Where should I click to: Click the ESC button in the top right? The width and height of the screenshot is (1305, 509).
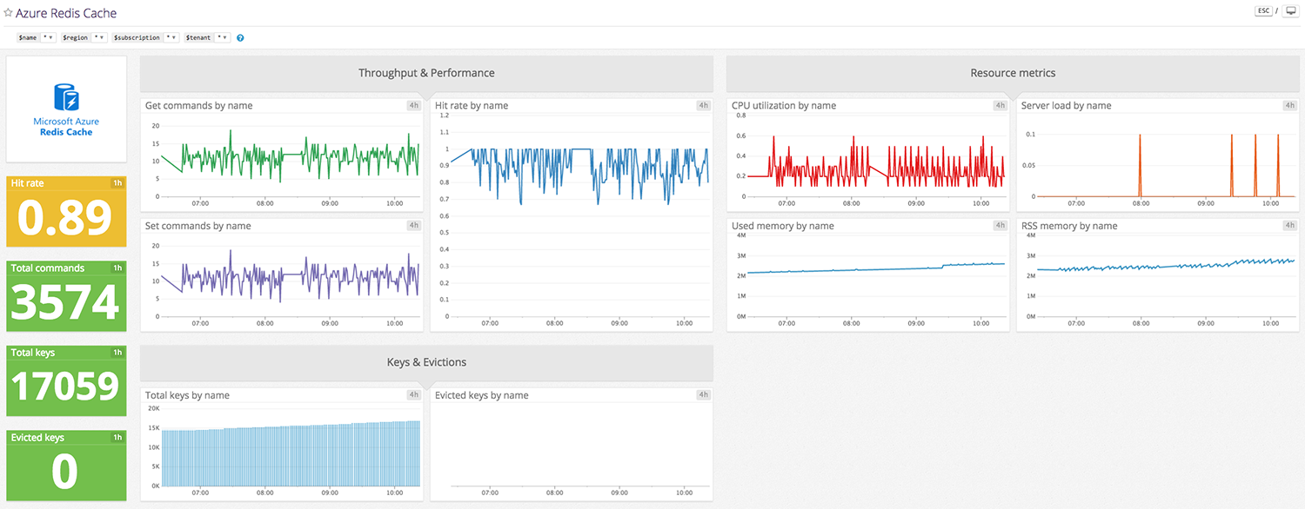point(1263,10)
